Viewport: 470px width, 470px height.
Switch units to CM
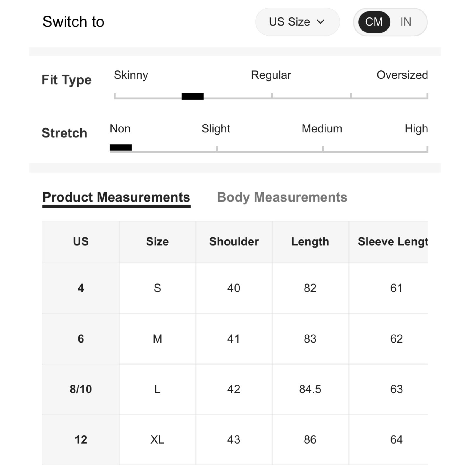(x=374, y=22)
